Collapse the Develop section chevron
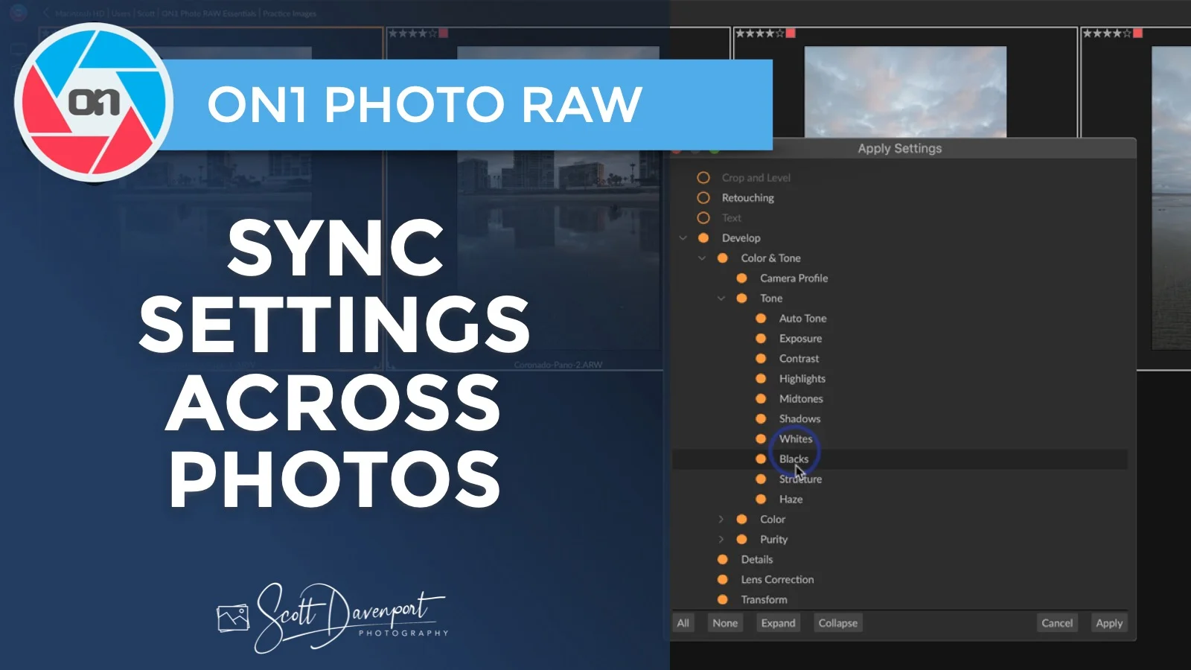This screenshot has height=670, width=1191. 683,238
